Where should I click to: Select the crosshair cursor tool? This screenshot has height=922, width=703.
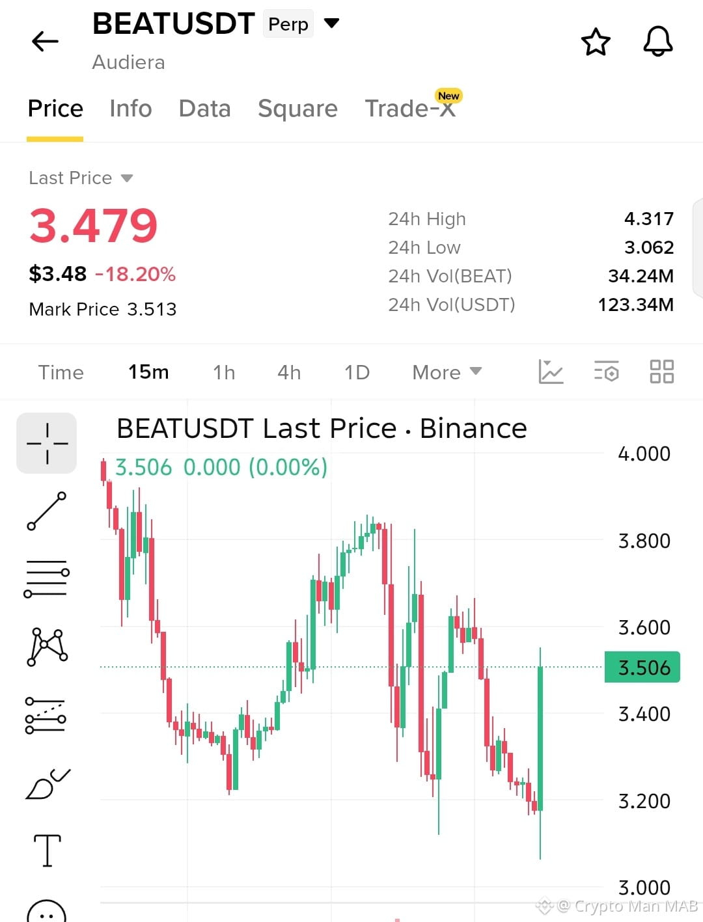[47, 443]
